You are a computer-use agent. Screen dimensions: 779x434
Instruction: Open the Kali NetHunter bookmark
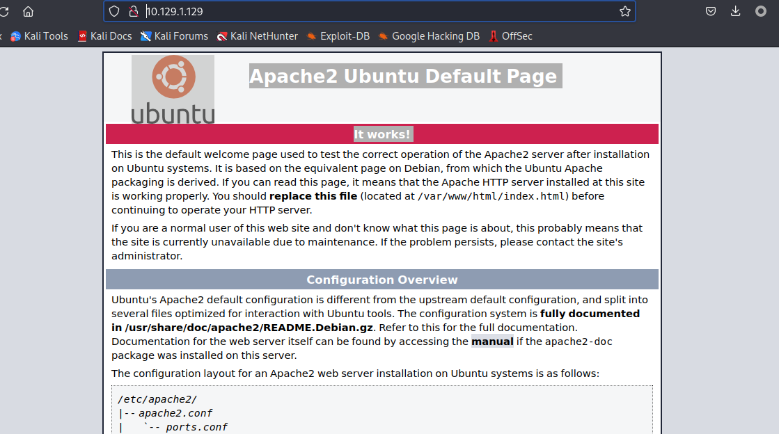point(258,36)
